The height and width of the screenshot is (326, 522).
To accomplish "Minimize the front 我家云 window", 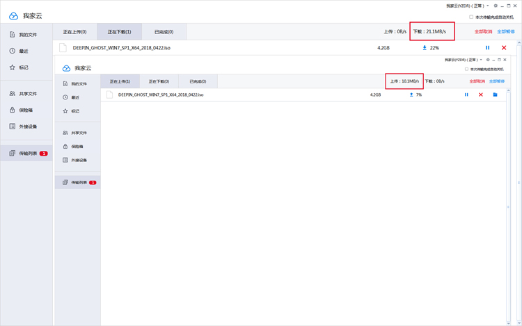I will click(x=493, y=60).
